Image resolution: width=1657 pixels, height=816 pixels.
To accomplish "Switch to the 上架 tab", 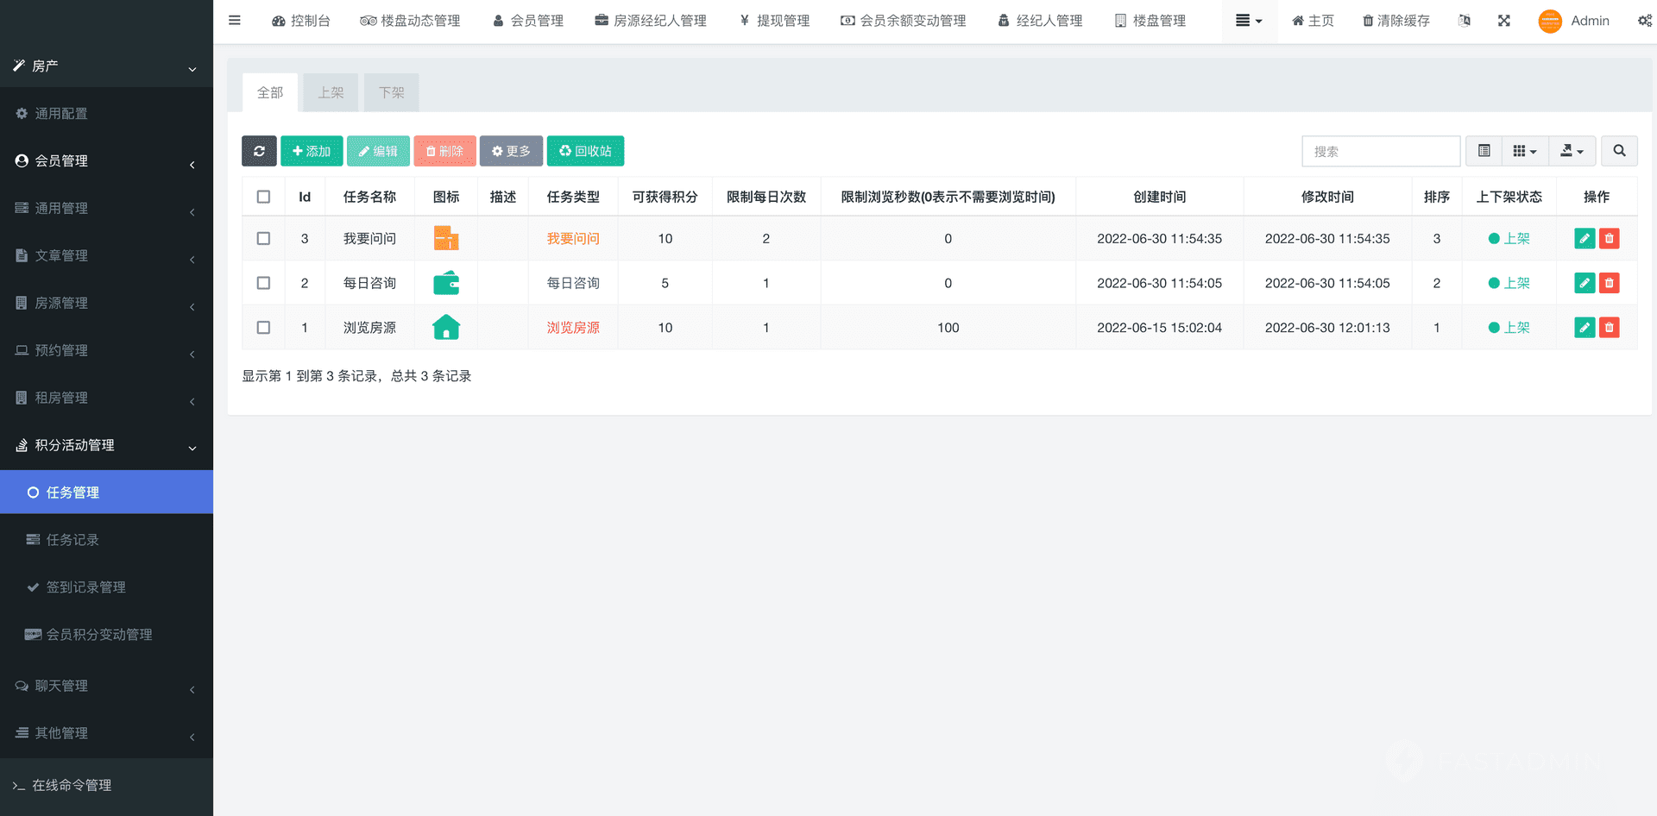I will click(x=331, y=92).
